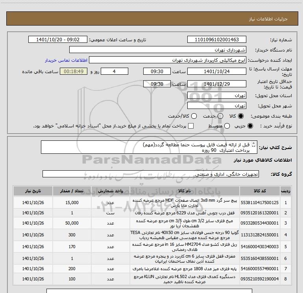Open the اطلاعات تماس خریدار link
The image size is (303, 293).
[x=66, y=60]
